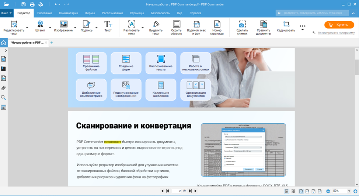Choose the Штамп tool
Image resolution: width=359 pixels, height=196 pixels.
pos(40,26)
